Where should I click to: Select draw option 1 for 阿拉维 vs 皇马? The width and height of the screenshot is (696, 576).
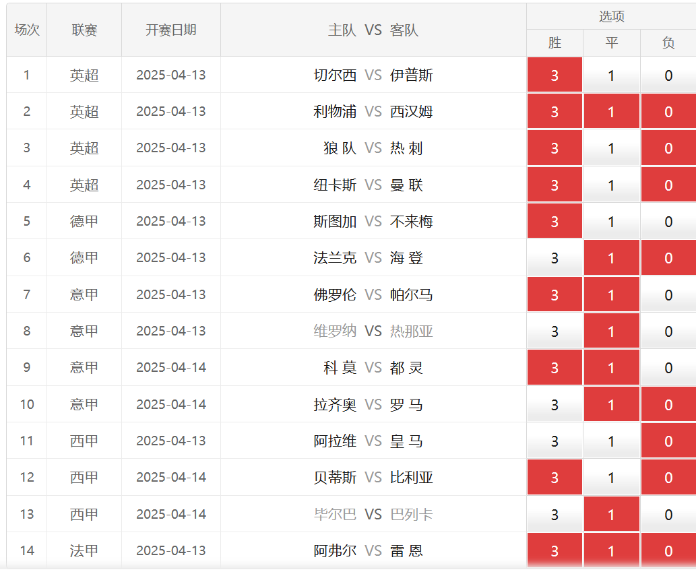click(x=611, y=441)
